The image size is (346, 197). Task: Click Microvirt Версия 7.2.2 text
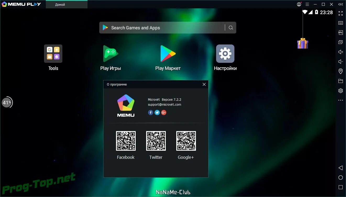[164, 99]
